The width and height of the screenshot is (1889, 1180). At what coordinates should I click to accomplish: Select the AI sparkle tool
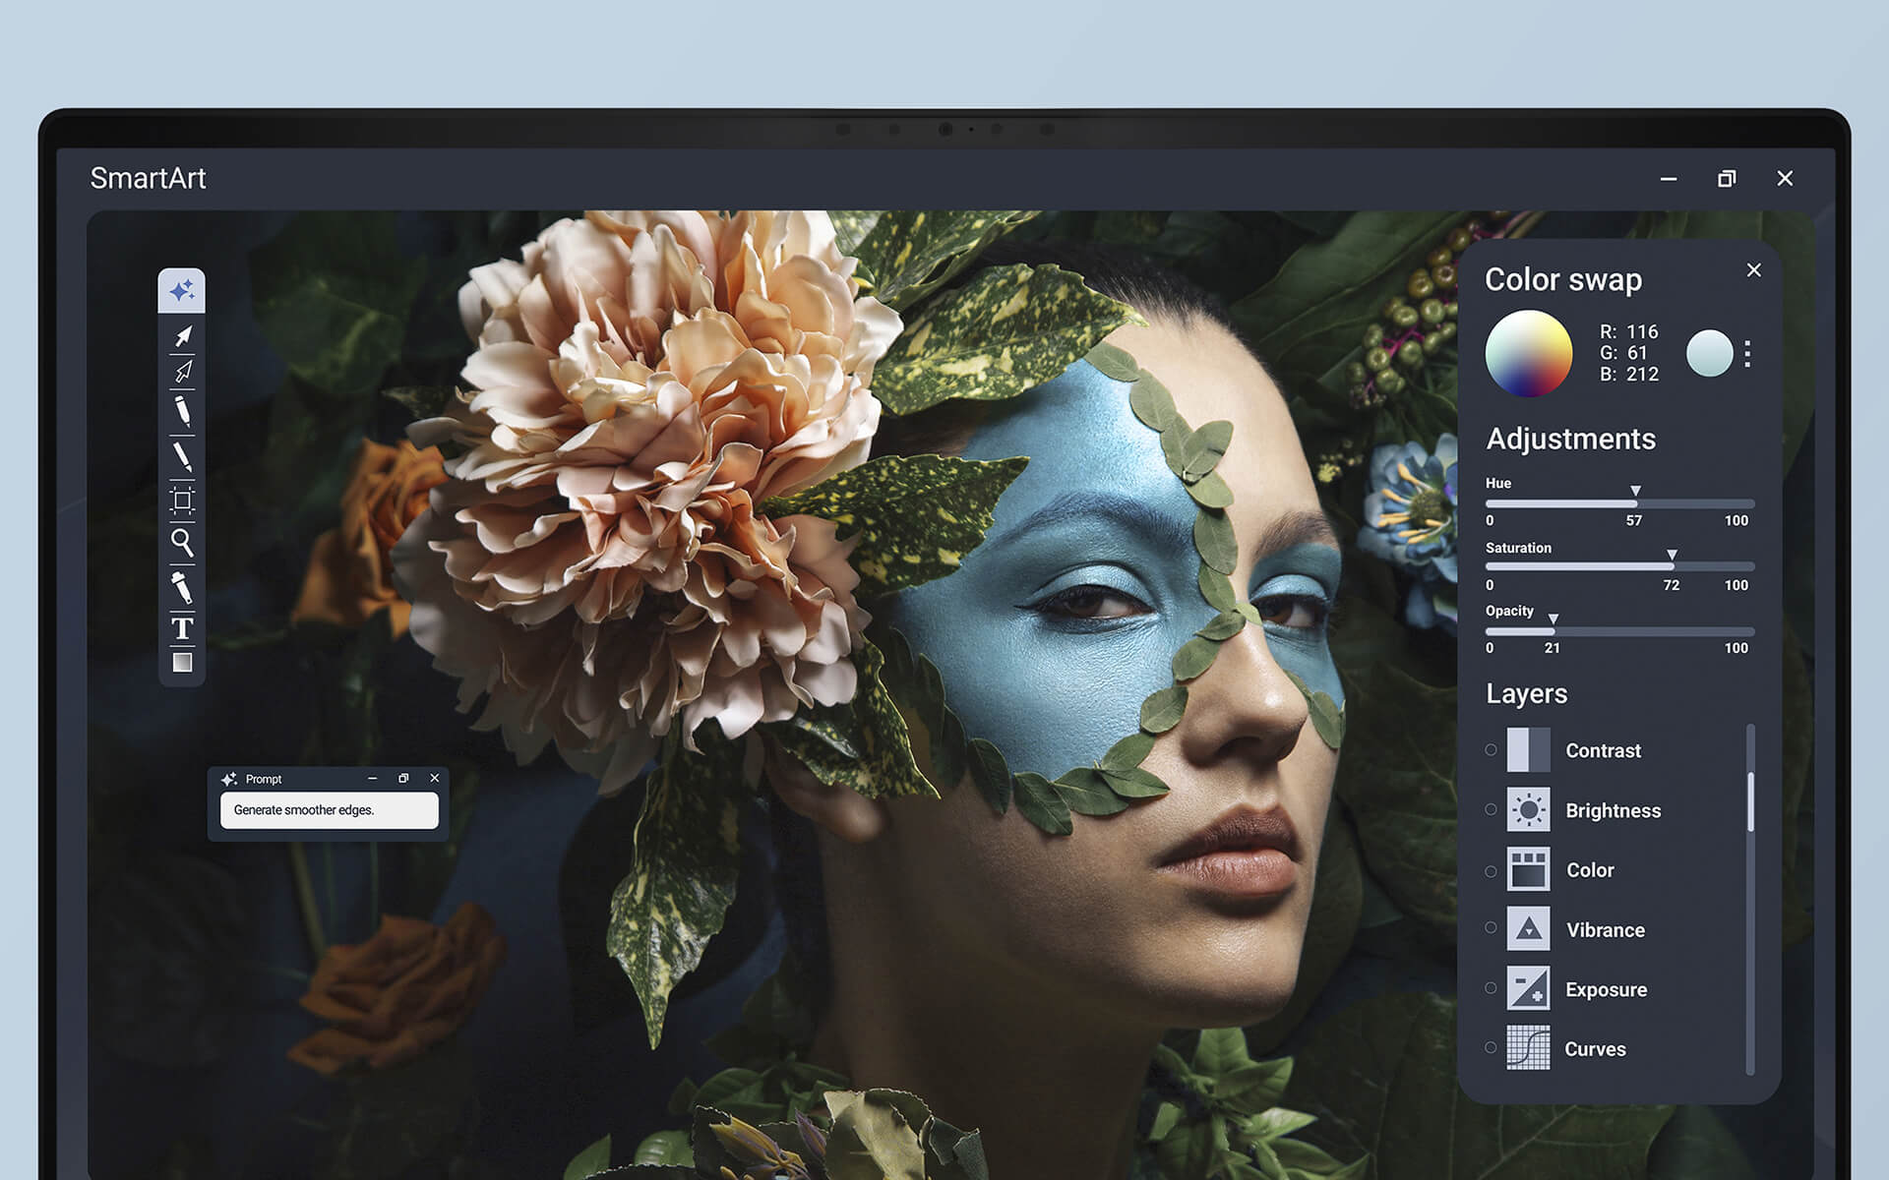pos(182,291)
